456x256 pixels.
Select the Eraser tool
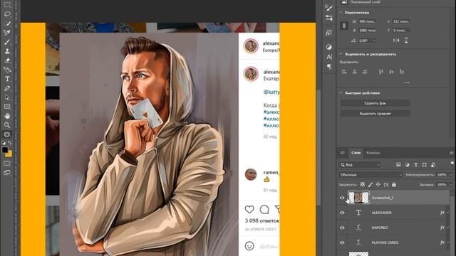coord(7,60)
